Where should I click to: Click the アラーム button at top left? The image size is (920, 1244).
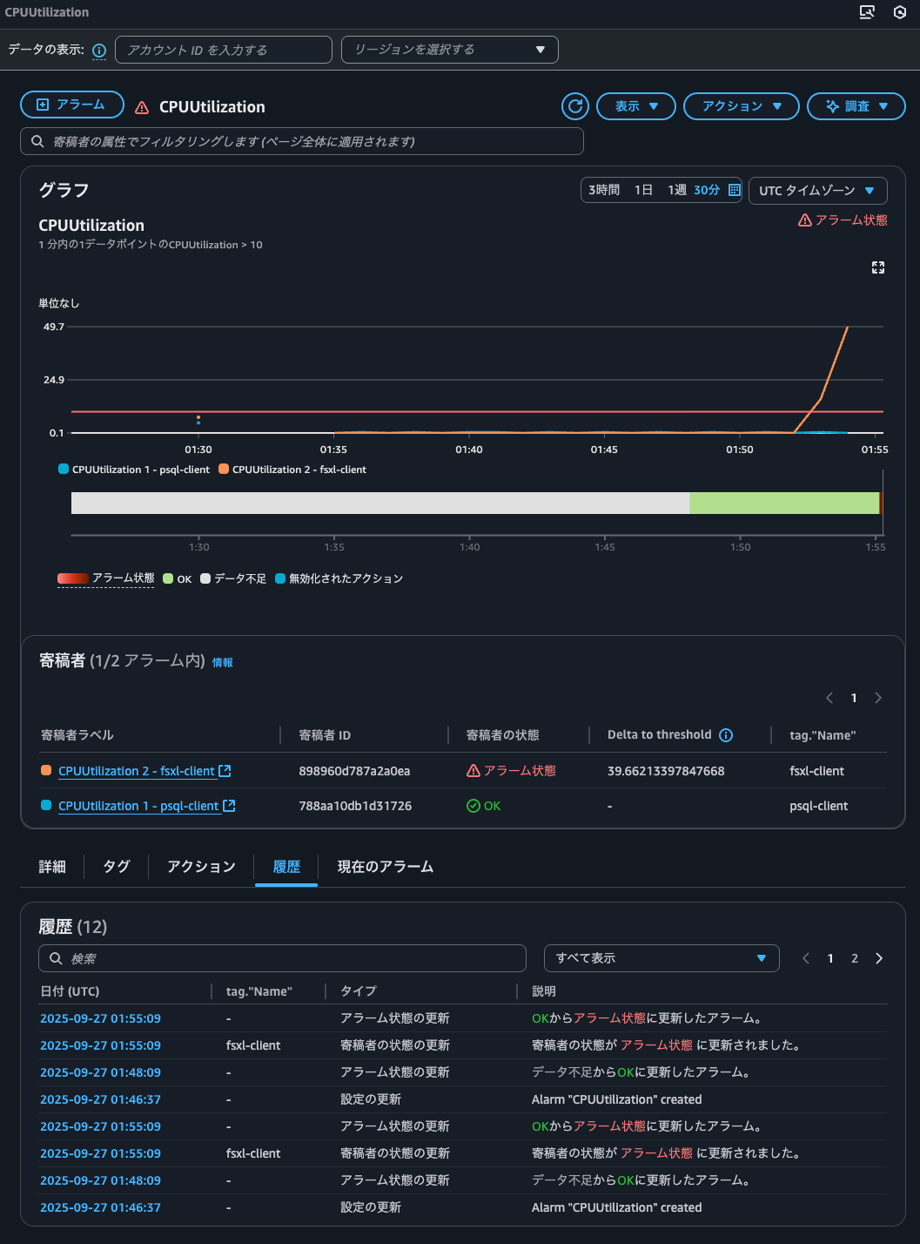pyautogui.click(x=72, y=105)
